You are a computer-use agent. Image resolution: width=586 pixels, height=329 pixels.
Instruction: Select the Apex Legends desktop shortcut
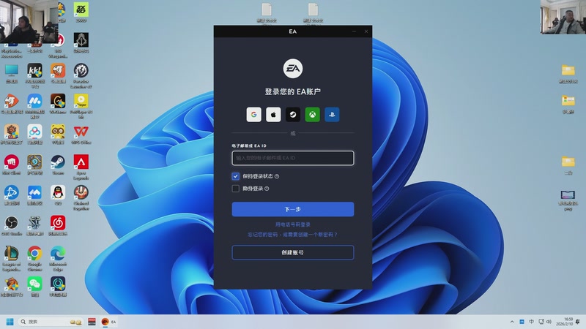coord(81,167)
